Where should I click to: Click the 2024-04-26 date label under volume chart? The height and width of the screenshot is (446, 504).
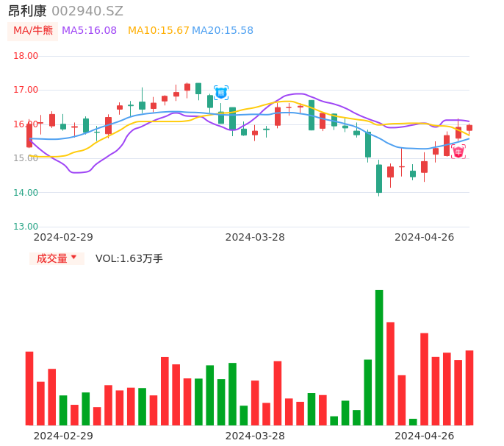pyautogui.click(x=424, y=436)
